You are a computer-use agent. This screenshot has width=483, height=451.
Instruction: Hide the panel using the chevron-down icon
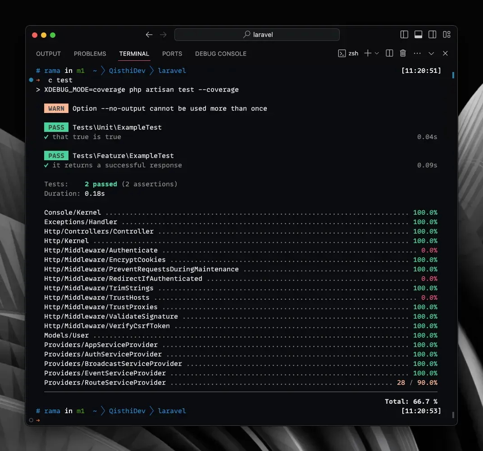tap(431, 53)
